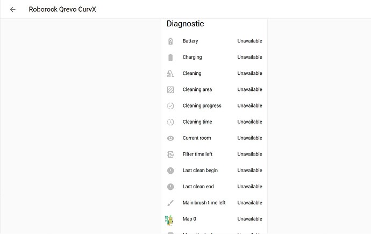
Task: Click Unavailable state next to Charging
Action: coord(249,57)
